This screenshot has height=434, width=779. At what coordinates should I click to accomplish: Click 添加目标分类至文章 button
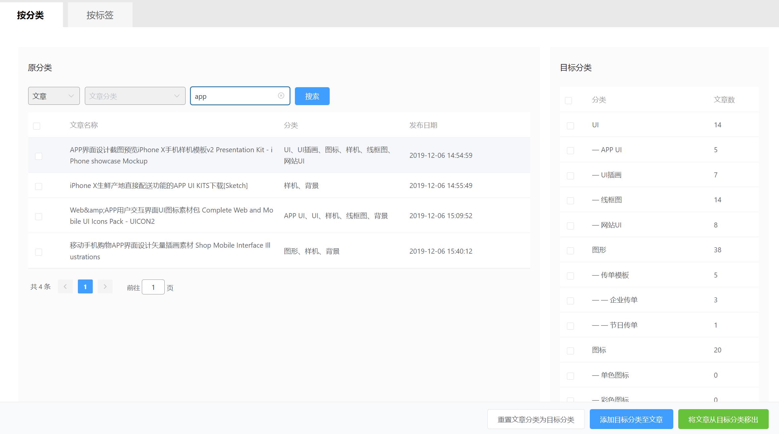[631, 419]
